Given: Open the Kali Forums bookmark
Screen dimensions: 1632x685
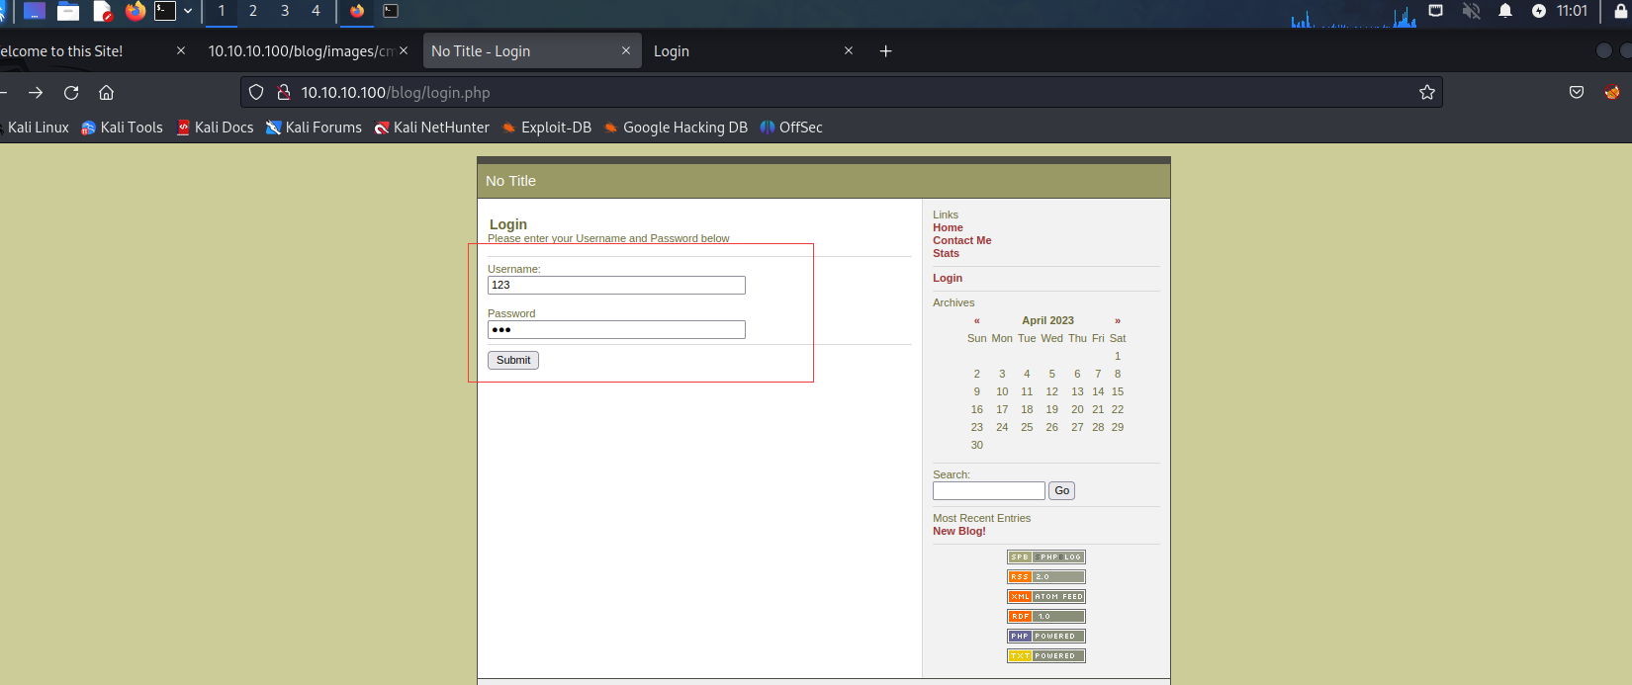Looking at the screenshot, I should (314, 128).
